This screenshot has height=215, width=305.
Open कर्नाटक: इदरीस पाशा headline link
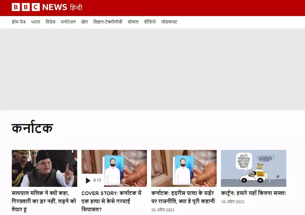[x=183, y=197]
